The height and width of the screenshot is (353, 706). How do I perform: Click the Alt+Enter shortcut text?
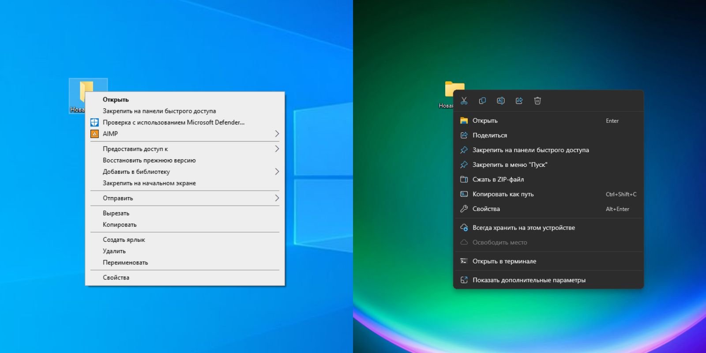[x=617, y=209]
